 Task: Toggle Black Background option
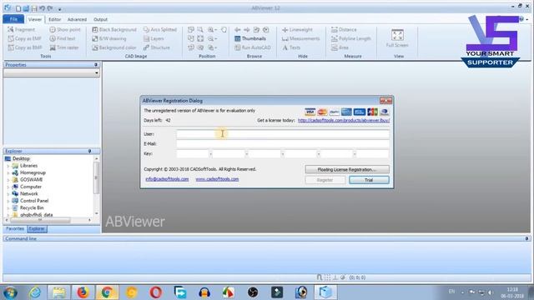(x=114, y=30)
